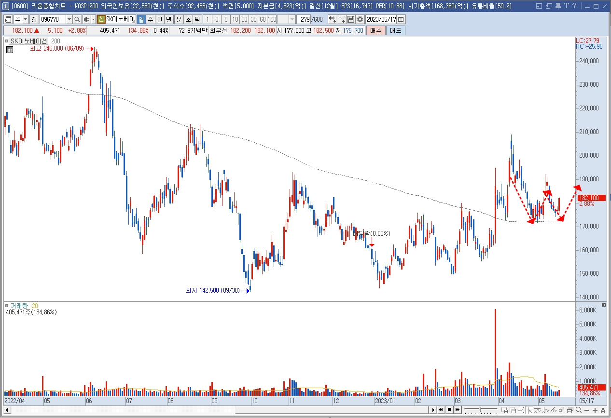The height and width of the screenshot is (418, 611).
Task: Click the 전 button in toolbar
Action: (x=34, y=19)
